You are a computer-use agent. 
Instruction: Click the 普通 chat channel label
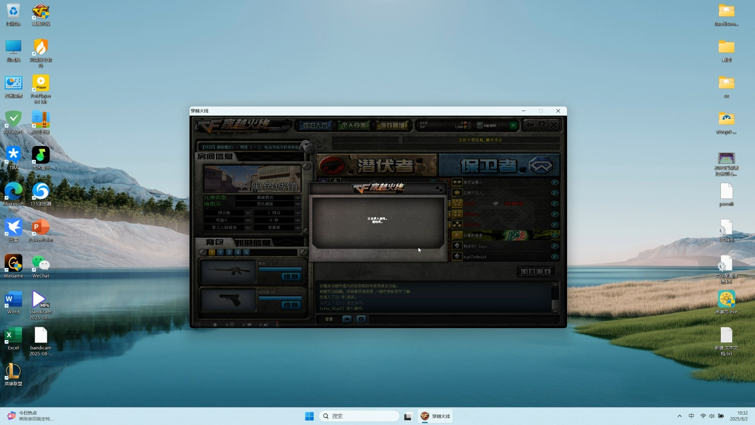(x=329, y=319)
